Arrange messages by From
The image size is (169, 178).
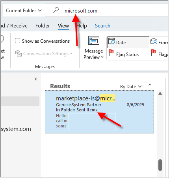click(x=159, y=42)
